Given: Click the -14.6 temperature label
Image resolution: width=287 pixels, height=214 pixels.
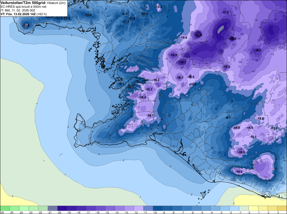Looking at the screenshot, I should (x=239, y=172).
